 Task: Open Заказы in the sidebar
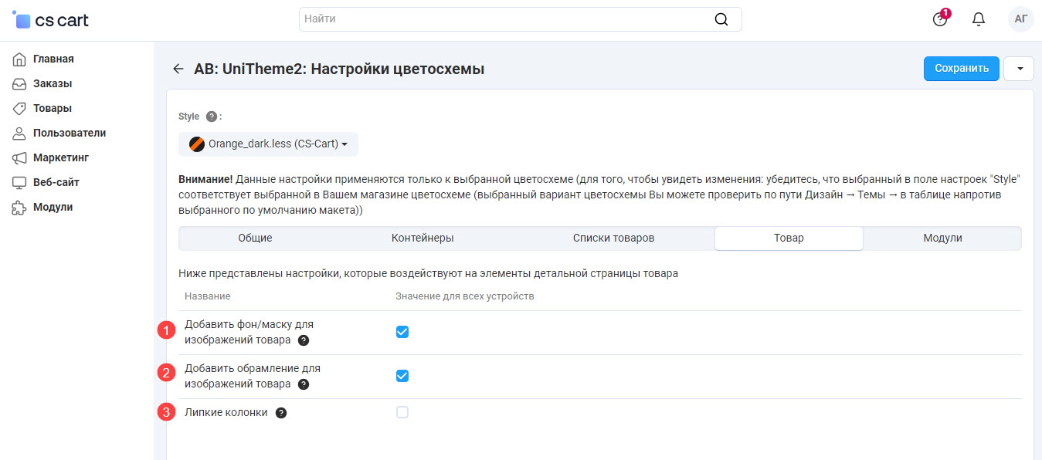click(x=53, y=83)
